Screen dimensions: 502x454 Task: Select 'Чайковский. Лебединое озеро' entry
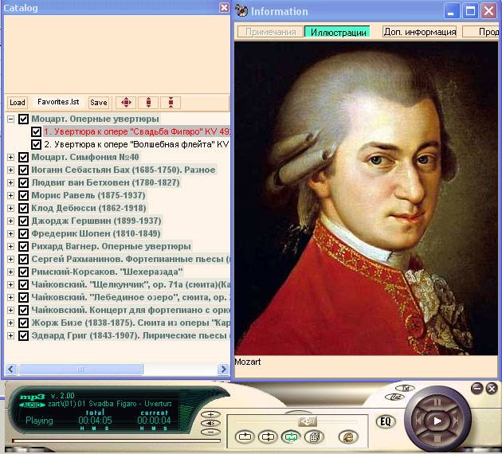click(x=131, y=298)
